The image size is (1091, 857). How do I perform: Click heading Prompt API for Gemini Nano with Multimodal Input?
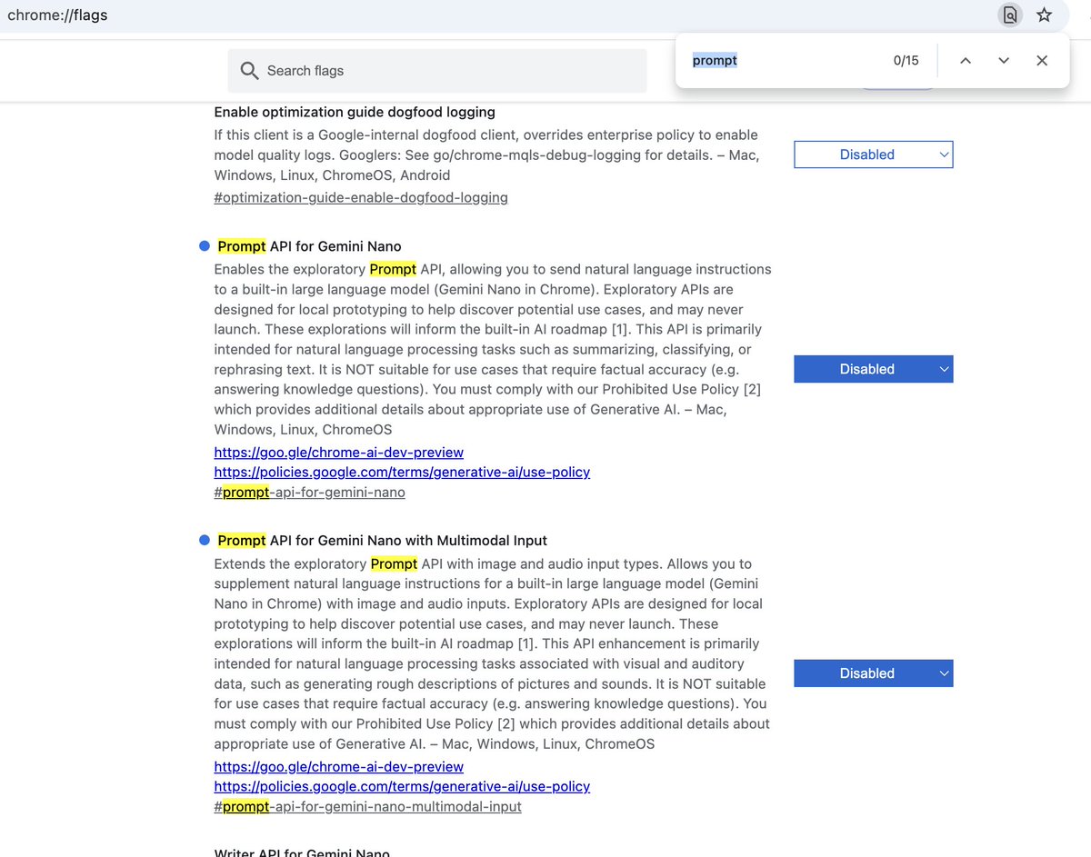[x=382, y=541]
